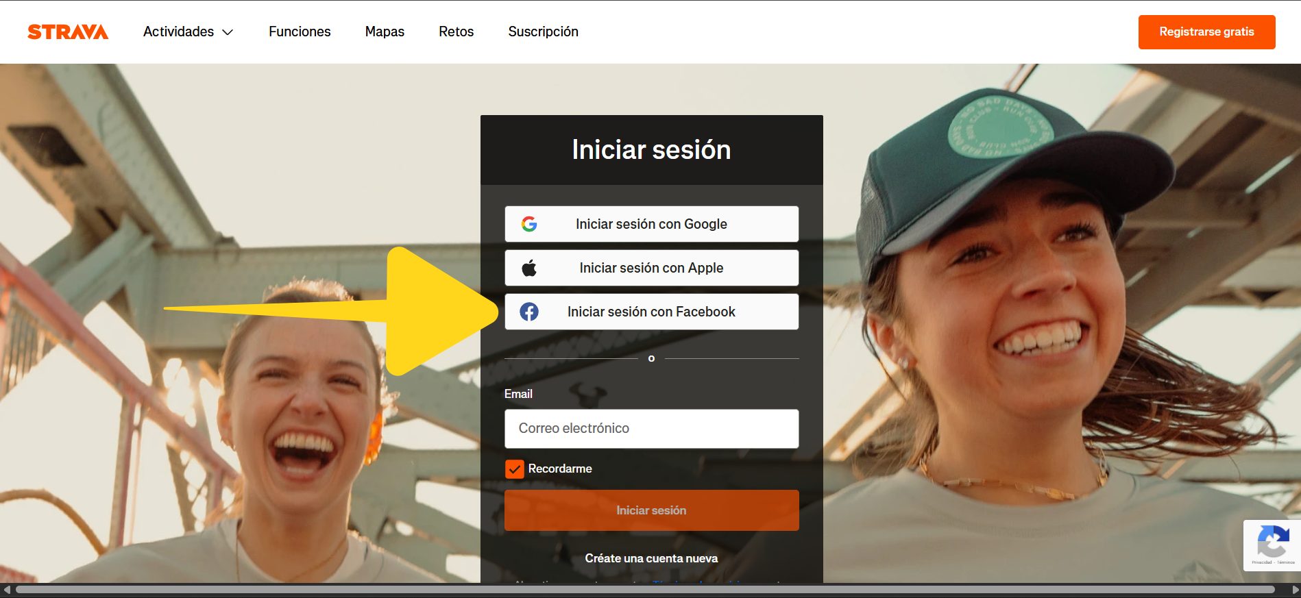The width and height of the screenshot is (1301, 598).
Task: Open the Términos link in reCAPTCHA badge
Action: [x=1286, y=562]
